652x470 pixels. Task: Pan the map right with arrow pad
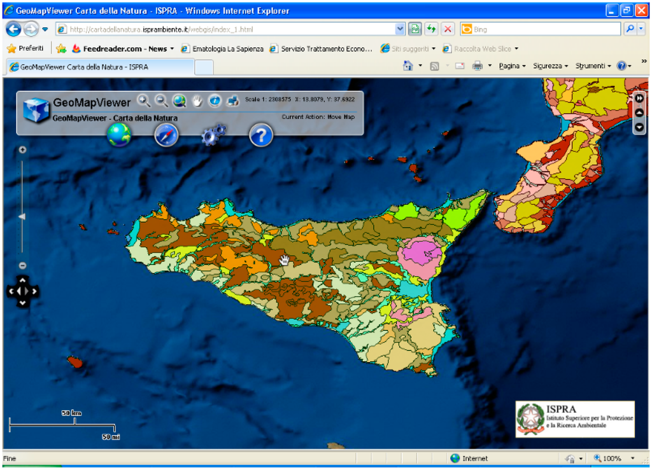[34, 291]
